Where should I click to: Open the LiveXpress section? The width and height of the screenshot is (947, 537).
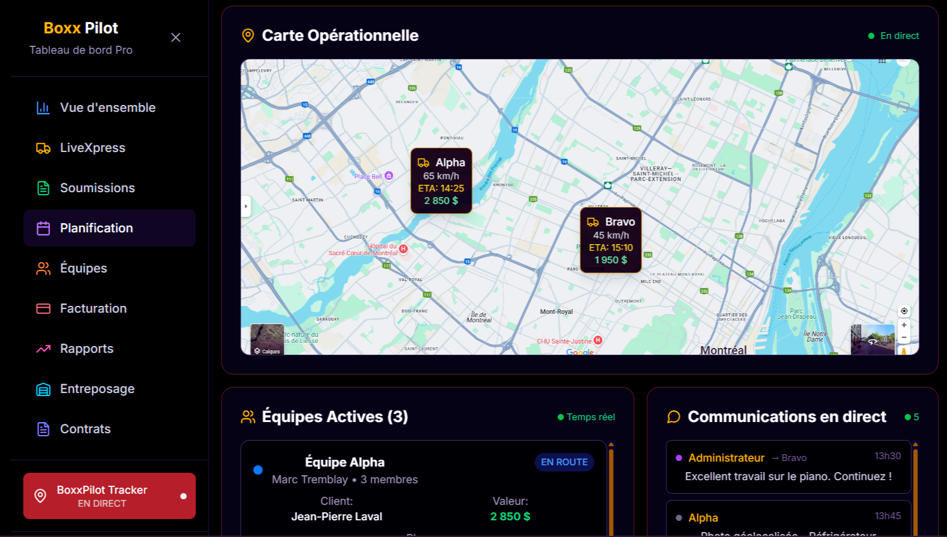[109, 148]
